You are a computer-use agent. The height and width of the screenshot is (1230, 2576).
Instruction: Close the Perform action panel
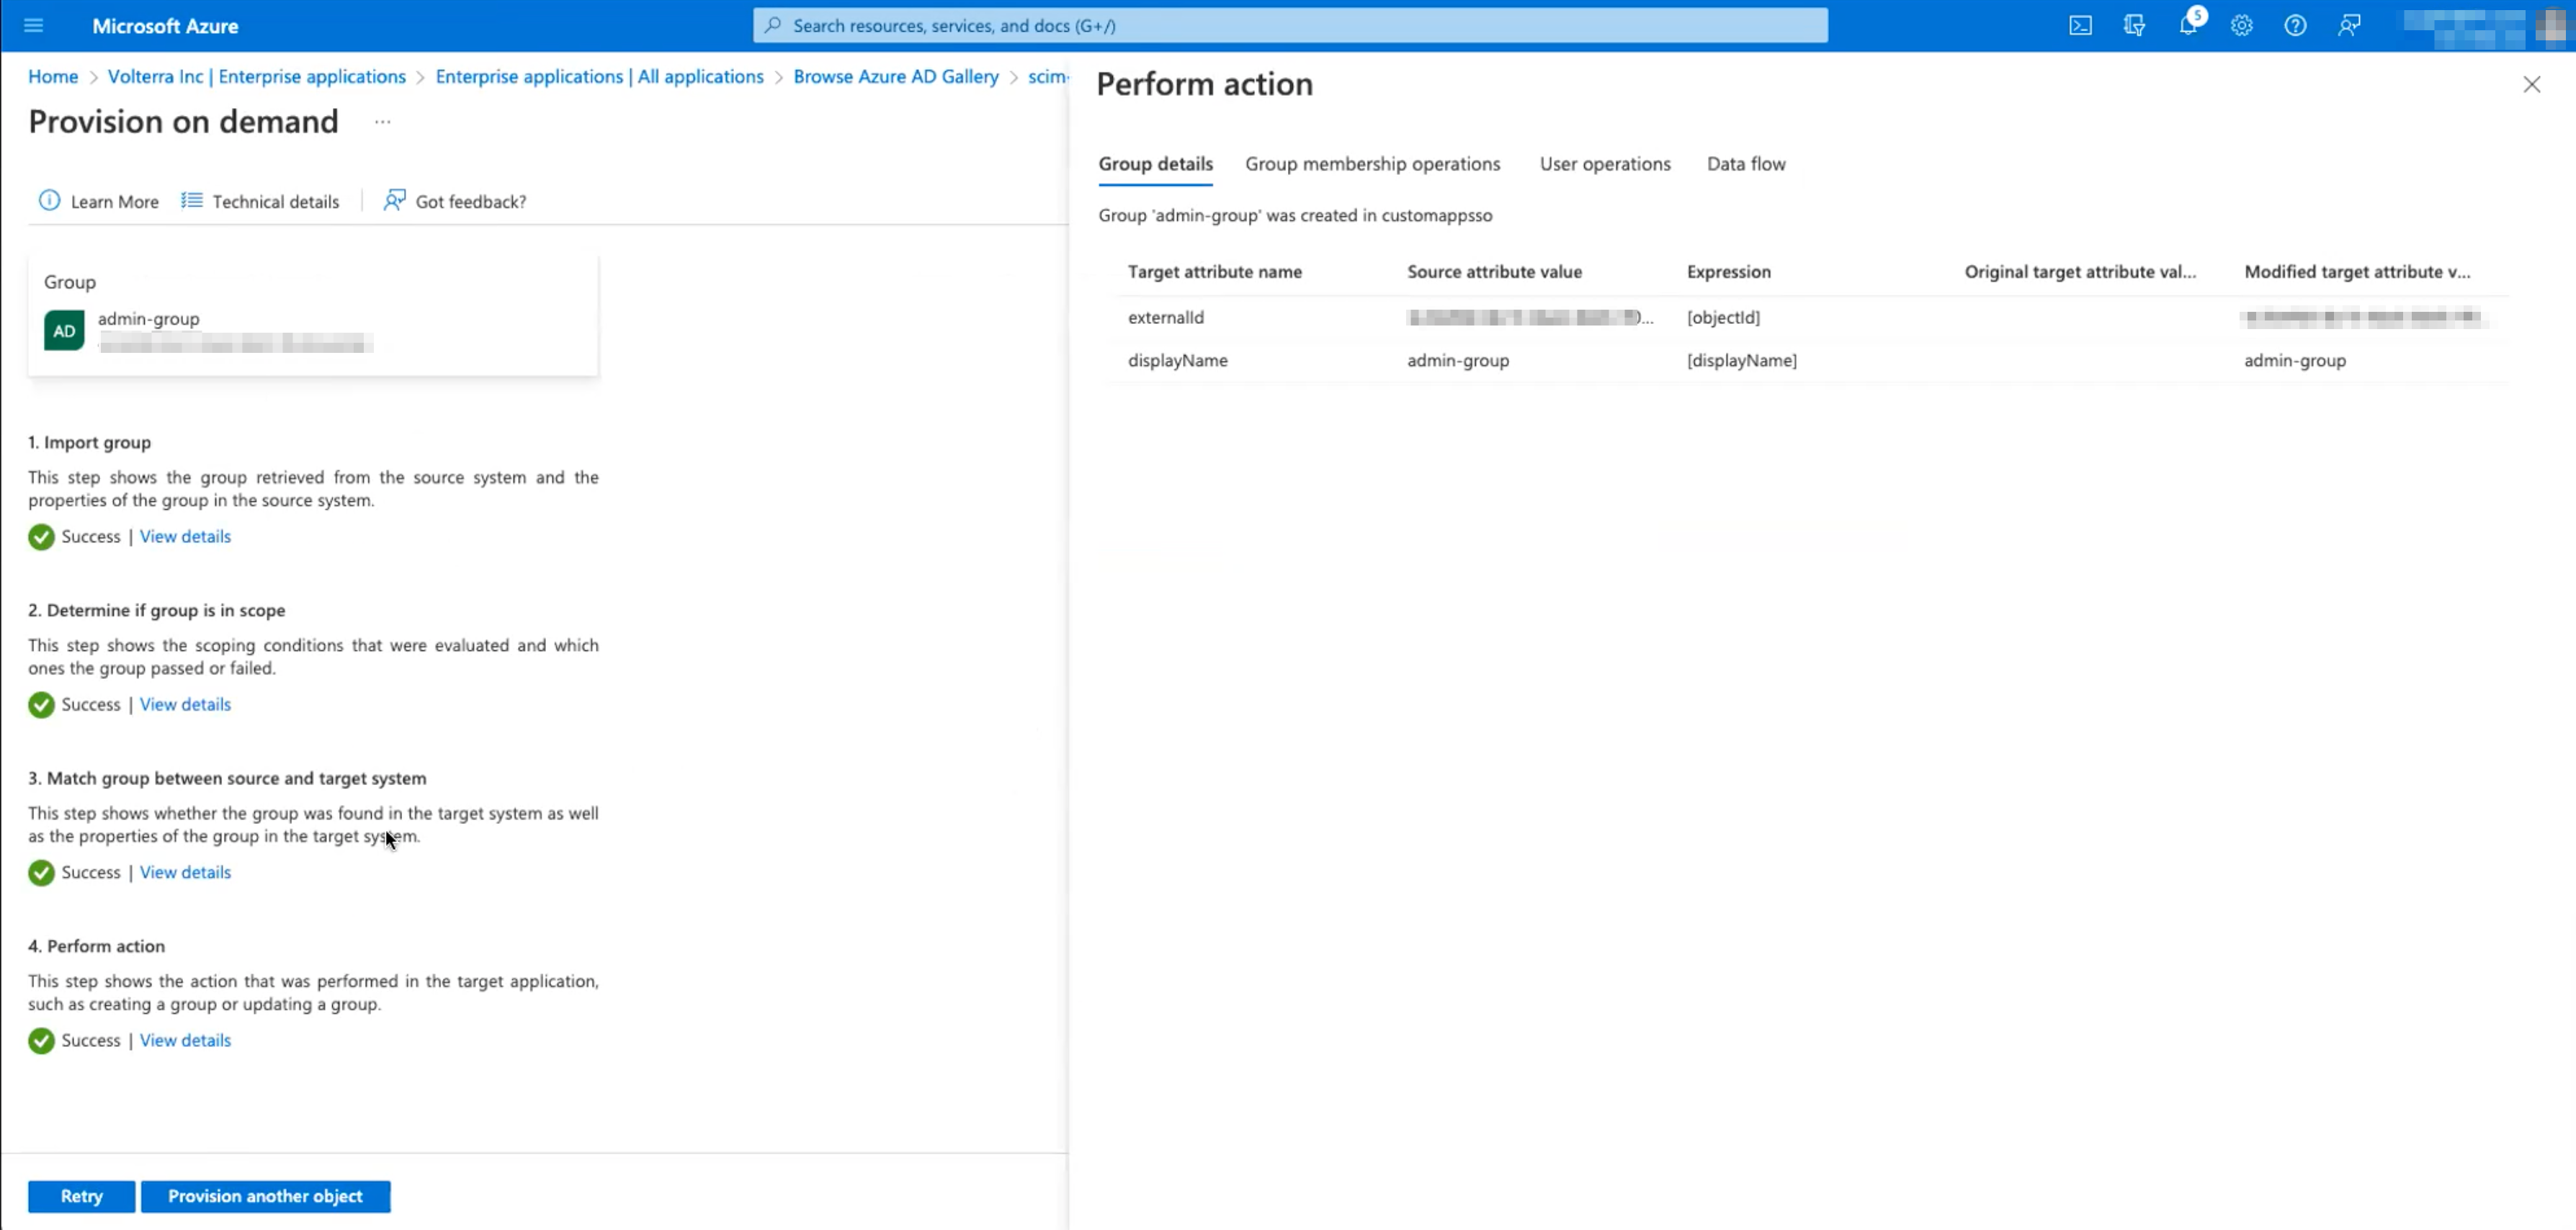coord(2533,84)
